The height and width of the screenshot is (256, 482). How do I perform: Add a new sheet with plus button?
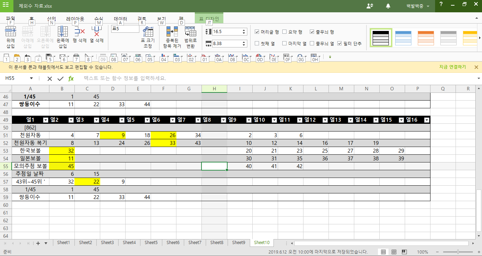tap(38, 243)
